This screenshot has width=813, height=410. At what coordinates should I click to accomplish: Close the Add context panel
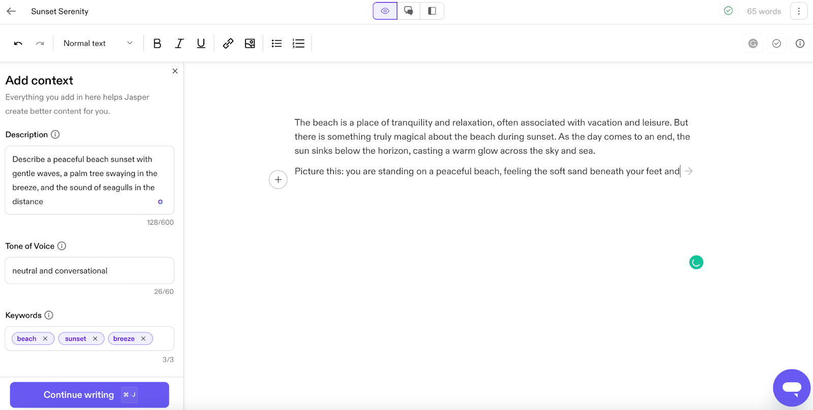click(x=175, y=71)
